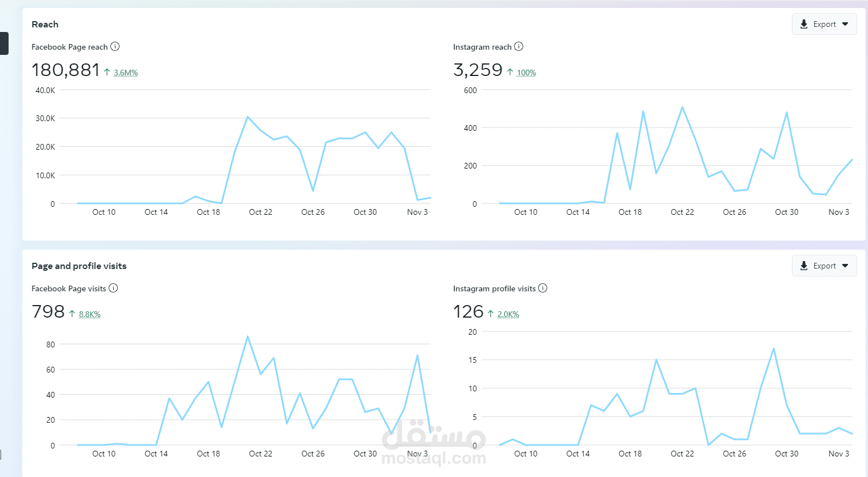868x477 pixels.
Task: Click the 40.0K axis label
Action: [45, 90]
